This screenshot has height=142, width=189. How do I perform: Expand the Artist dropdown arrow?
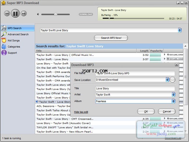[x=173, y=95]
